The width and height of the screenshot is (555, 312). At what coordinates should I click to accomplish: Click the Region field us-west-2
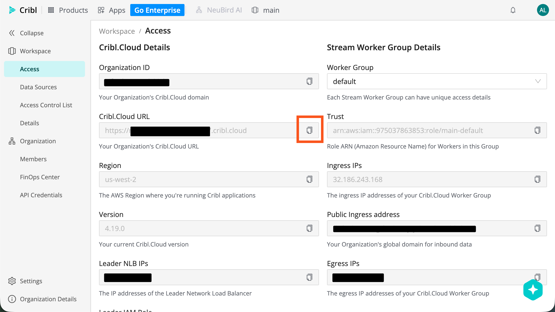tap(209, 179)
